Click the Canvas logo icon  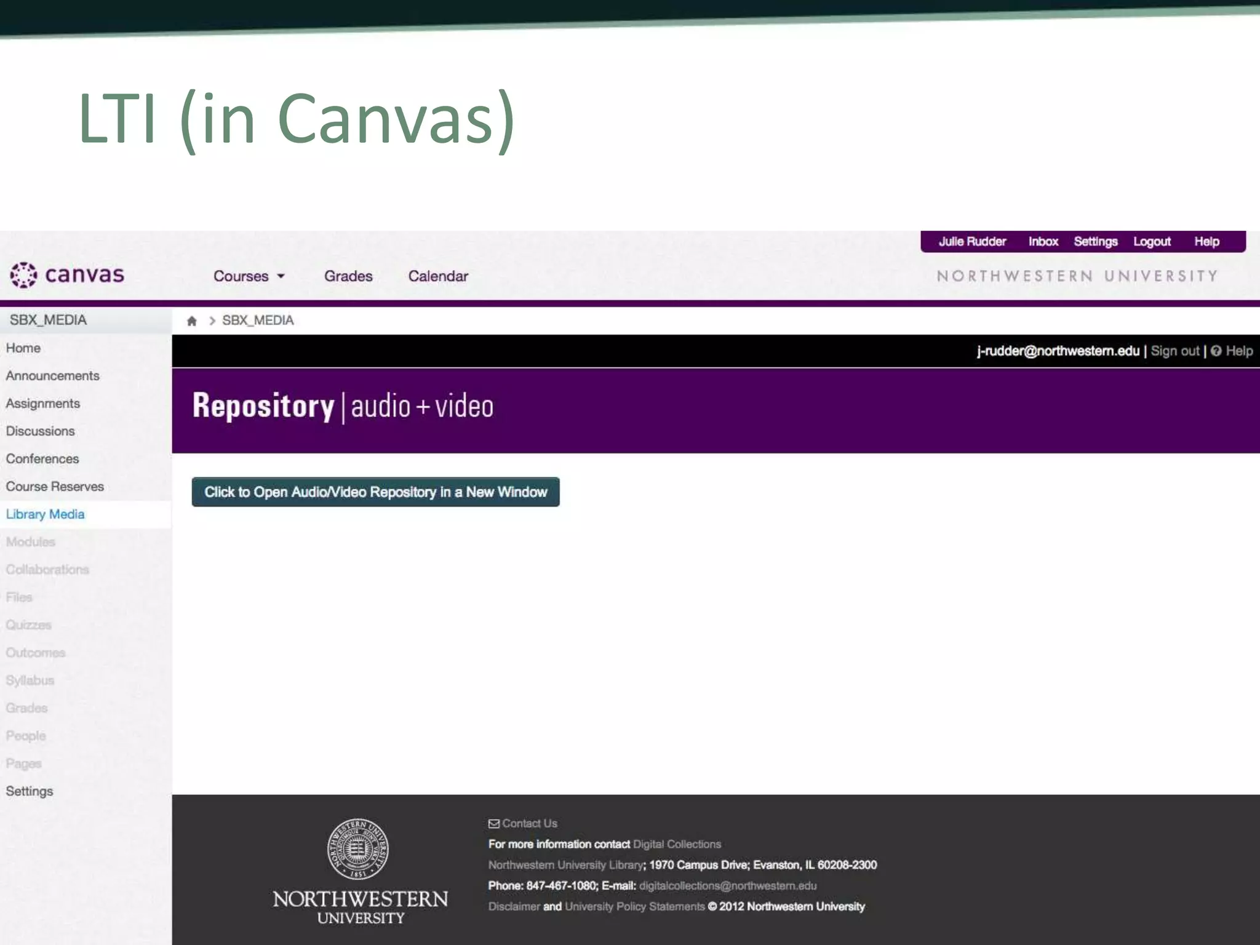(23, 275)
